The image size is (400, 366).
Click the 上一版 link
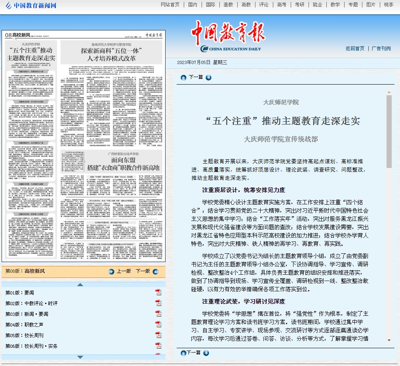(124, 271)
